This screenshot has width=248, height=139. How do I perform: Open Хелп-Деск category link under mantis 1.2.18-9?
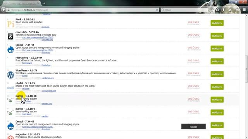tap(27, 114)
